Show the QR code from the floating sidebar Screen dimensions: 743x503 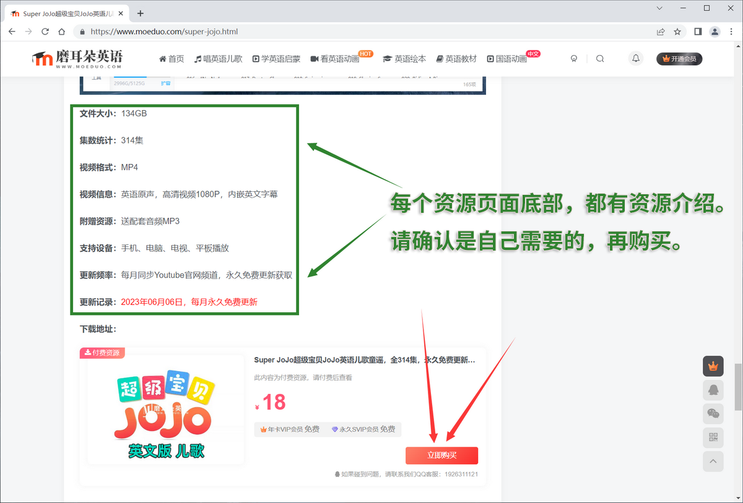pos(713,437)
